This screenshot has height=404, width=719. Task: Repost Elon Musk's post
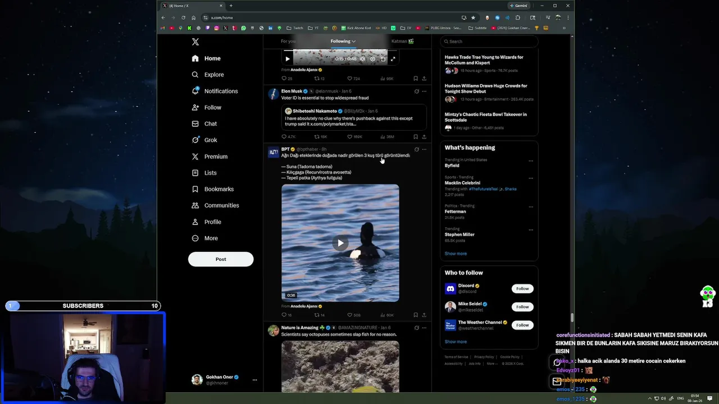click(320, 137)
